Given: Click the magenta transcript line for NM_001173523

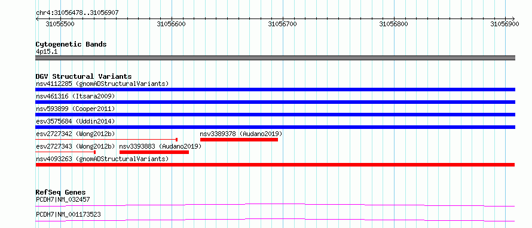Looking at the screenshot, I should pos(275,220).
